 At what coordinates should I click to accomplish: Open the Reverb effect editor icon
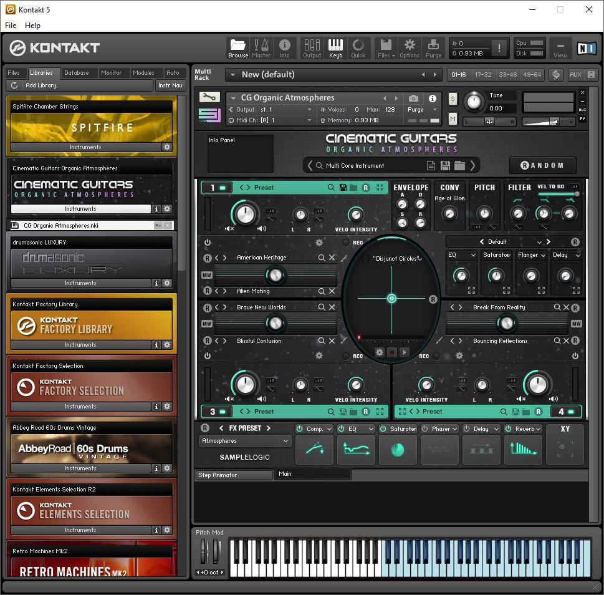pyautogui.click(x=523, y=449)
